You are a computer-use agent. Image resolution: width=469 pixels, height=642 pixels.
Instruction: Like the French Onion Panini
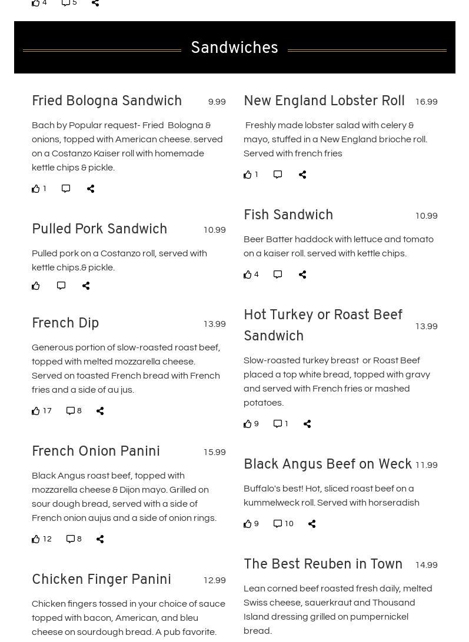(36, 539)
